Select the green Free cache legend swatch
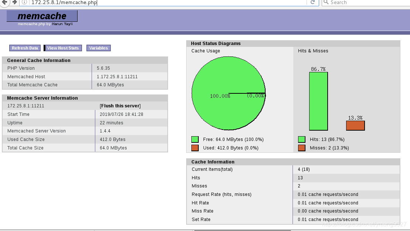The height and width of the screenshot is (231, 410). [195, 139]
